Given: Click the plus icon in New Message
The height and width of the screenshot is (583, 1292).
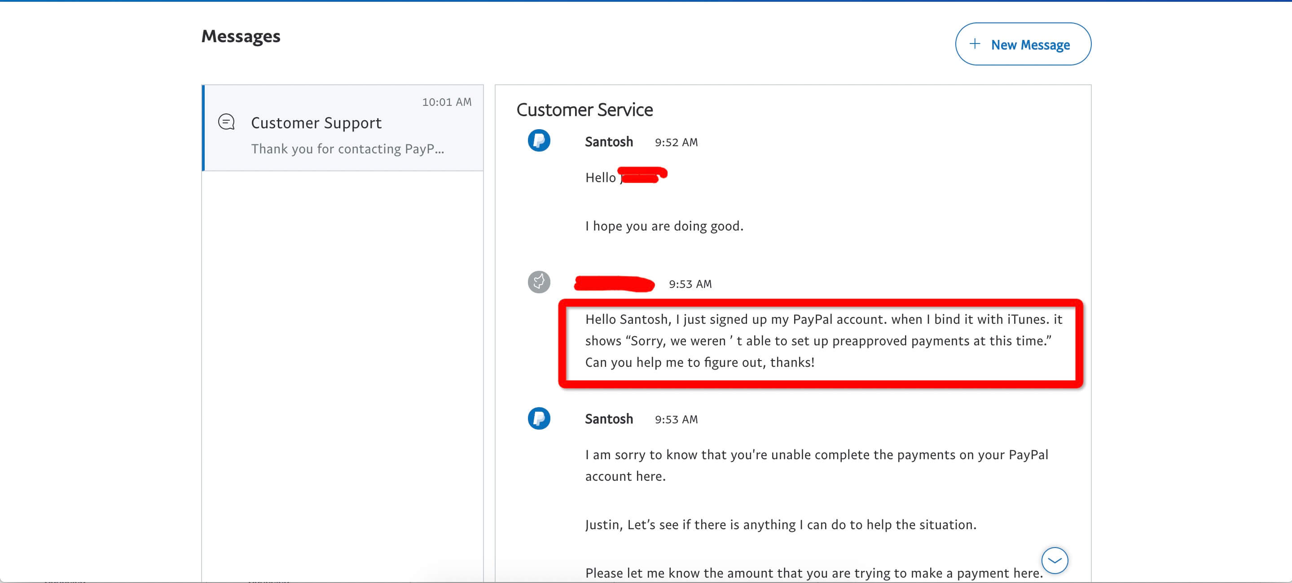Looking at the screenshot, I should tap(975, 44).
